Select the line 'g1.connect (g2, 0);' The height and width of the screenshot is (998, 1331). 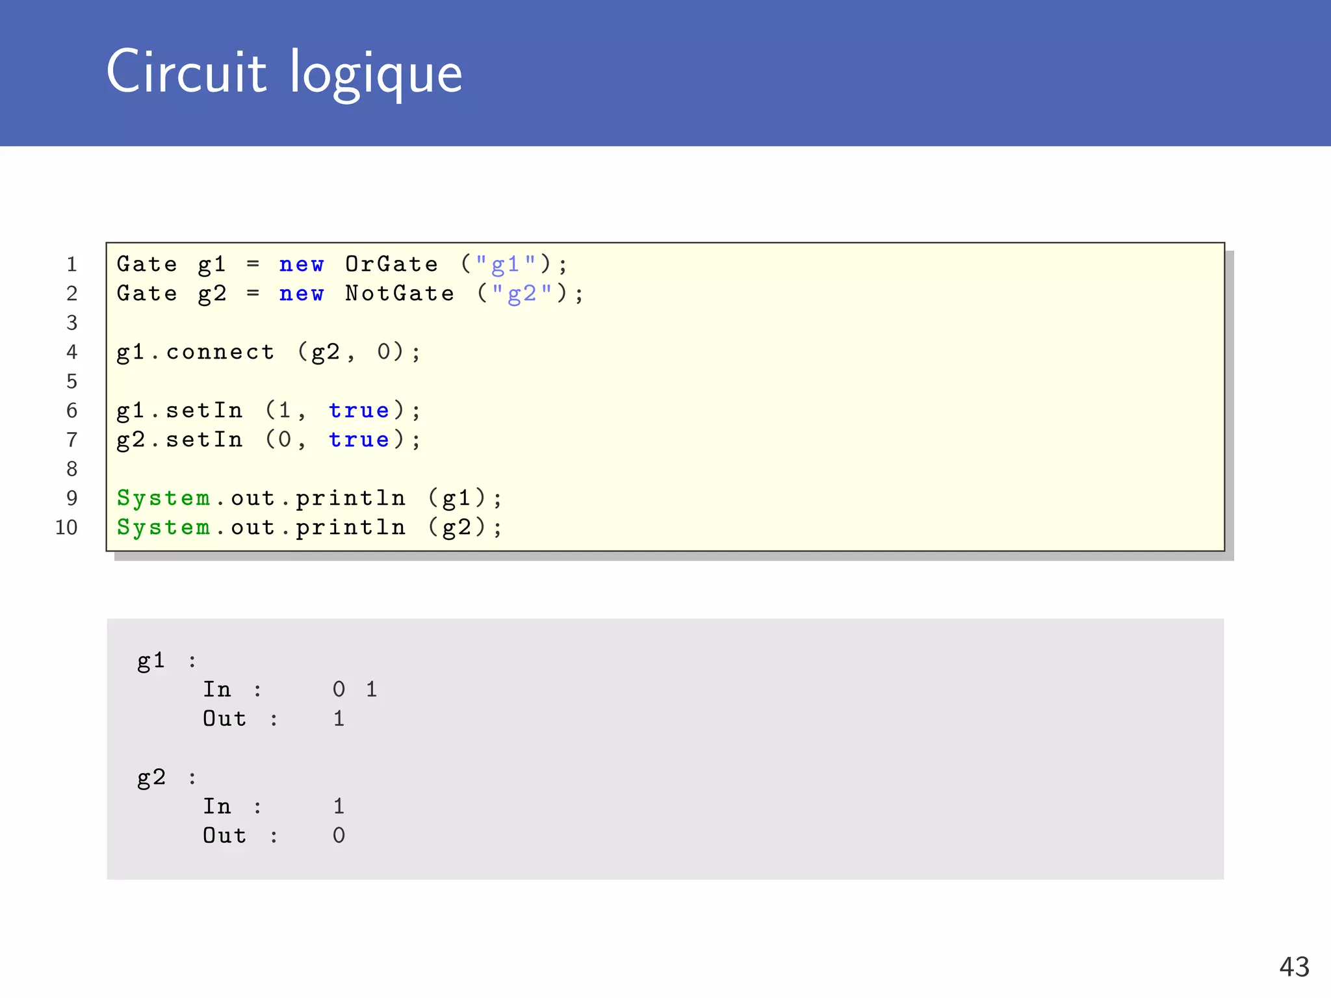269,352
